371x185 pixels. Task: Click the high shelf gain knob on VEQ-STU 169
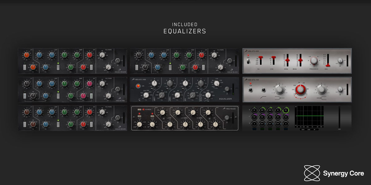point(321,89)
